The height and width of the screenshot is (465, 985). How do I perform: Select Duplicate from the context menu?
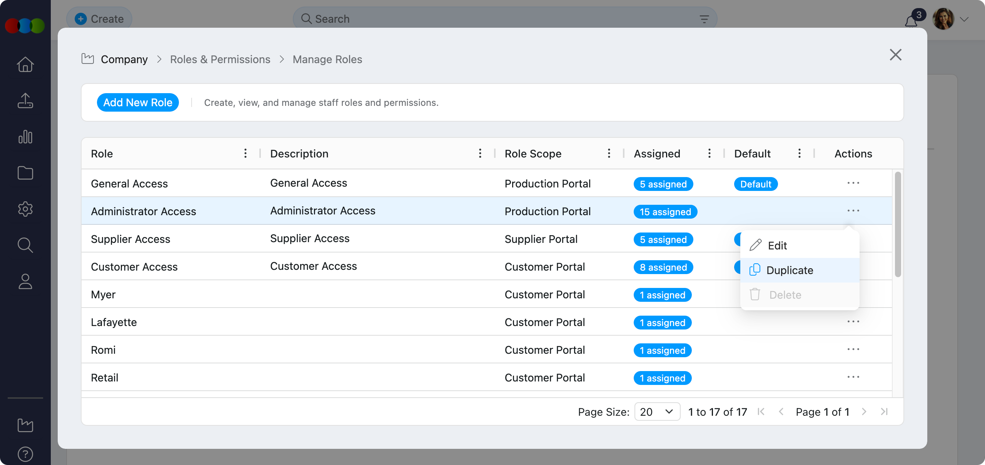click(790, 270)
